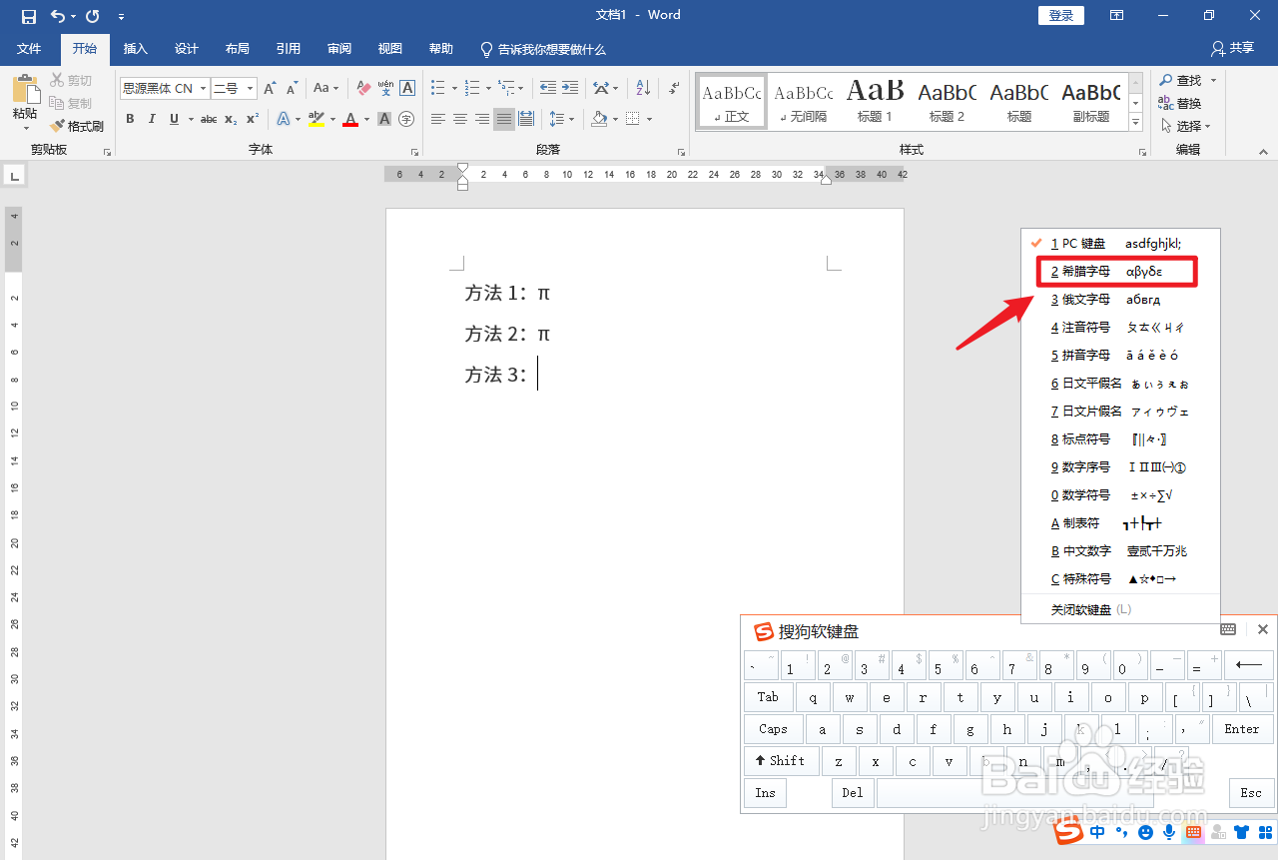Image resolution: width=1278 pixels, height=860 pixels.
Task: Click the Sogou skin shirt icon
Action: point(1241,832)
